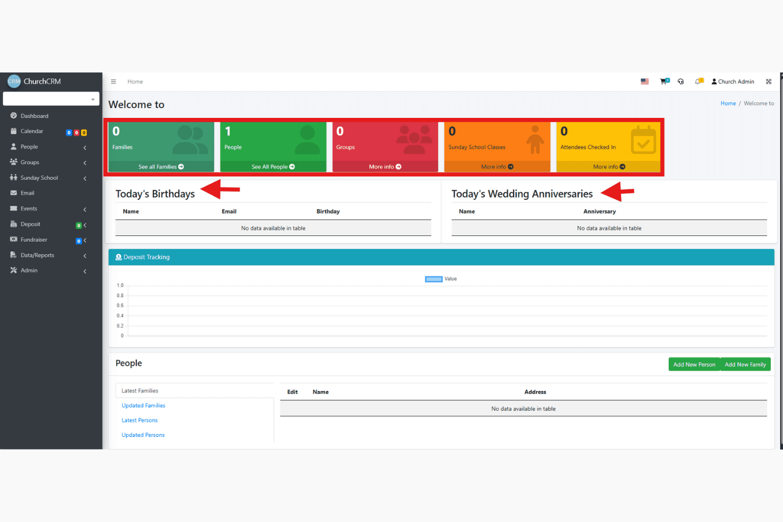Sort Today's Birthdays by Birthday column
The height and width of the screenshot is (522, 783).
[x=328, y=212]
